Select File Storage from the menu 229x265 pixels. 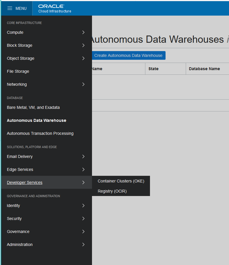tap(18, 71)
